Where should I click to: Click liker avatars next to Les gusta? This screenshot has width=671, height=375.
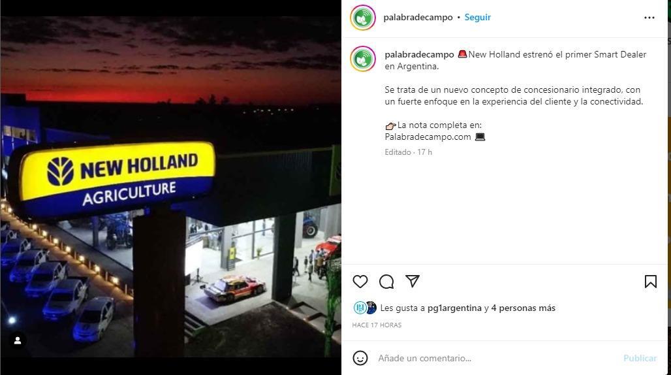tap(365, 308)
